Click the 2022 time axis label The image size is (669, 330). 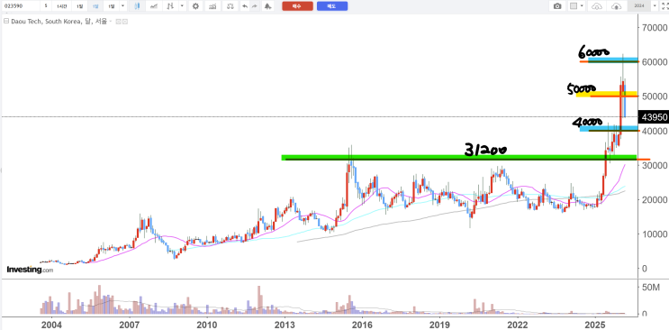[x=518, y=324]
